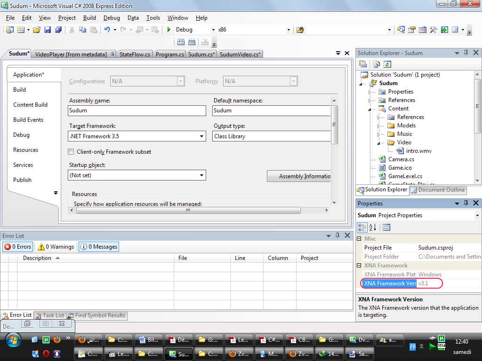Open the Content Build settings tab
Screen dimensions: 482x361
pos(30,105)
